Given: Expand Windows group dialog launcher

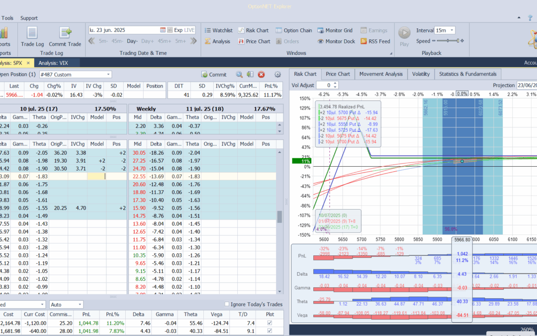Looking at the screenshot, I should (x=391, y=53).
